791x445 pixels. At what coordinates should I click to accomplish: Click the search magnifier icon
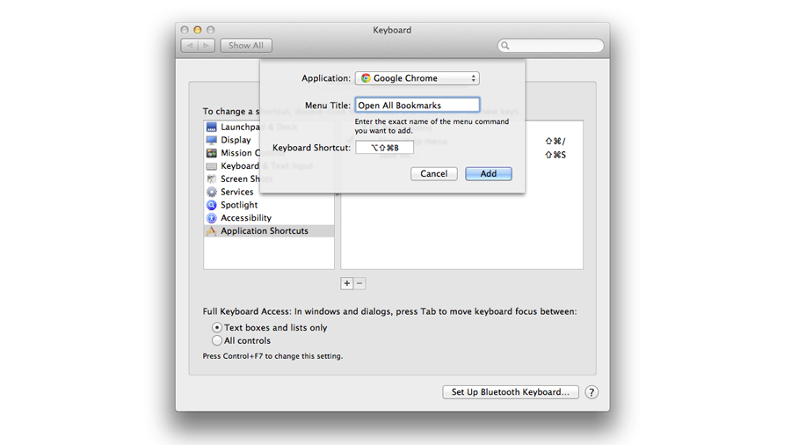tap(505, 46)
